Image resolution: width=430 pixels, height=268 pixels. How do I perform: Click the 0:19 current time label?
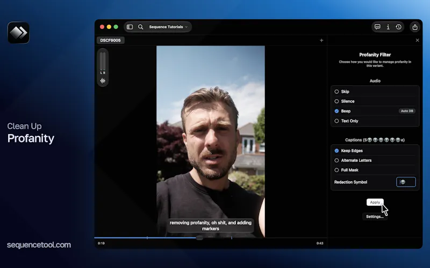(x=101, y=243)
